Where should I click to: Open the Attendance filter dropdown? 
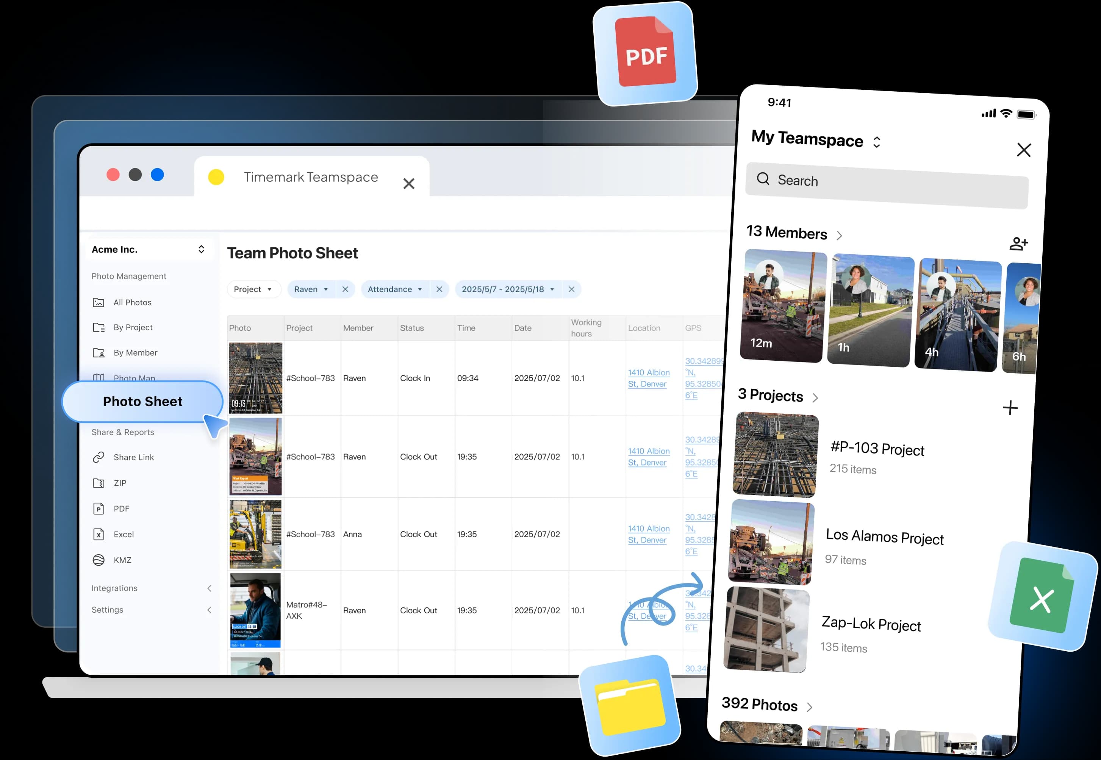tap(395, 289)
